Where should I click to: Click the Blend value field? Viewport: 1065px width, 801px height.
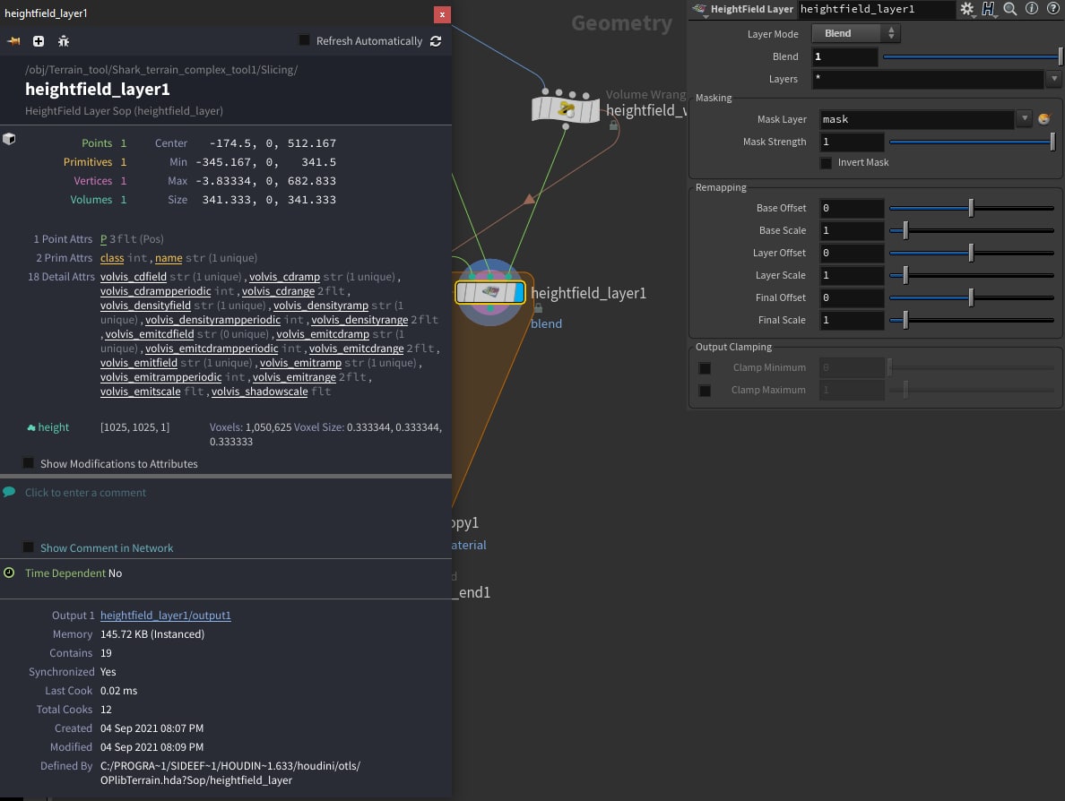844,57
